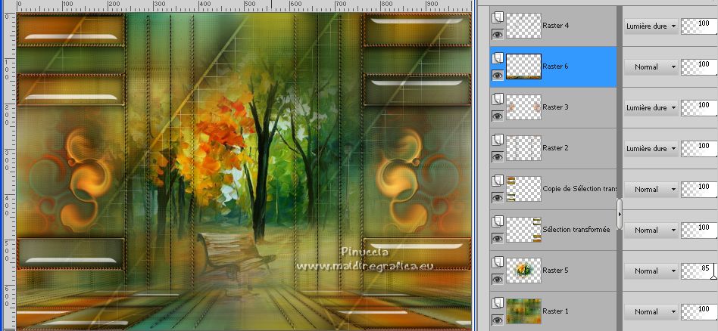Click Raster 2 layer type icon
Image resolution: width=718 pixels, height=331 pixels.
click(498, 140)
